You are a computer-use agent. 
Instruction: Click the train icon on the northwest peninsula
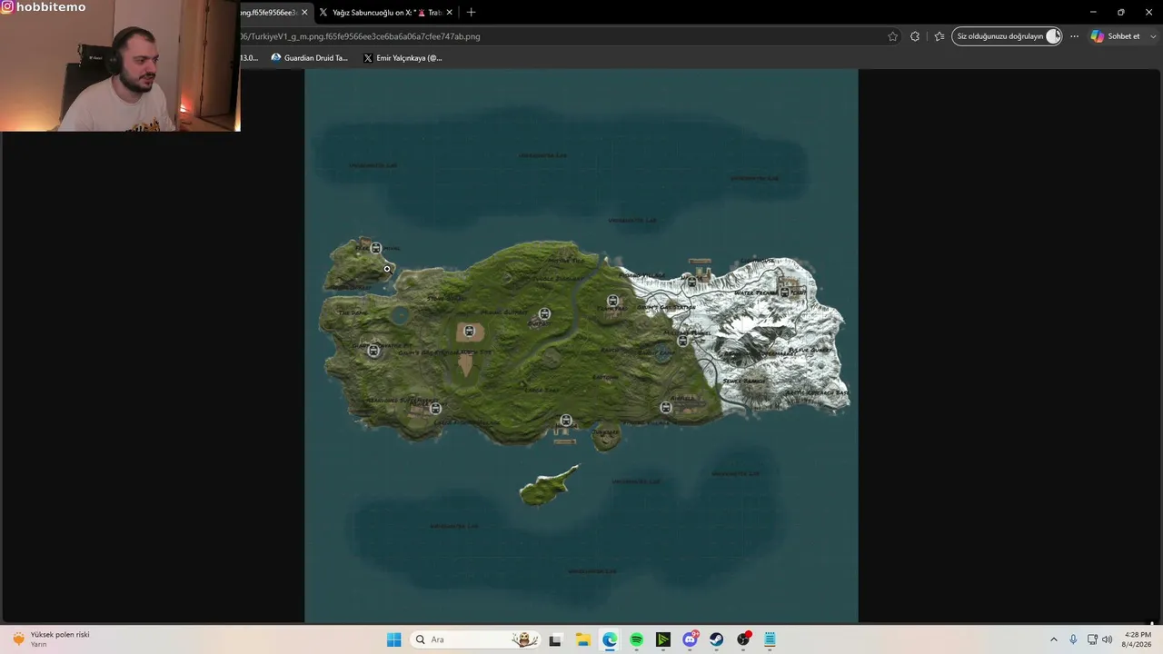tap(376, 248)
